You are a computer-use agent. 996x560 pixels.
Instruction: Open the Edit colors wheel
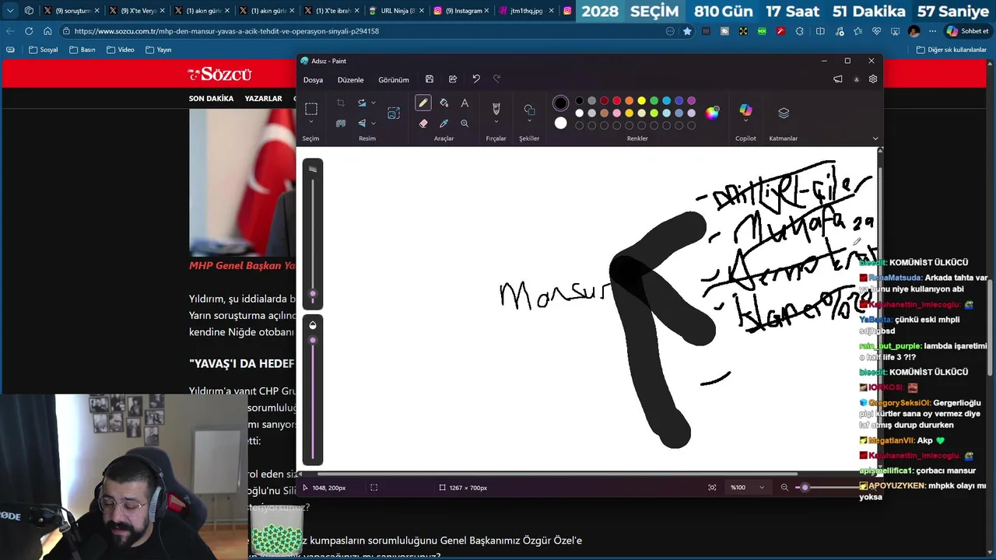tap(712, 113)
